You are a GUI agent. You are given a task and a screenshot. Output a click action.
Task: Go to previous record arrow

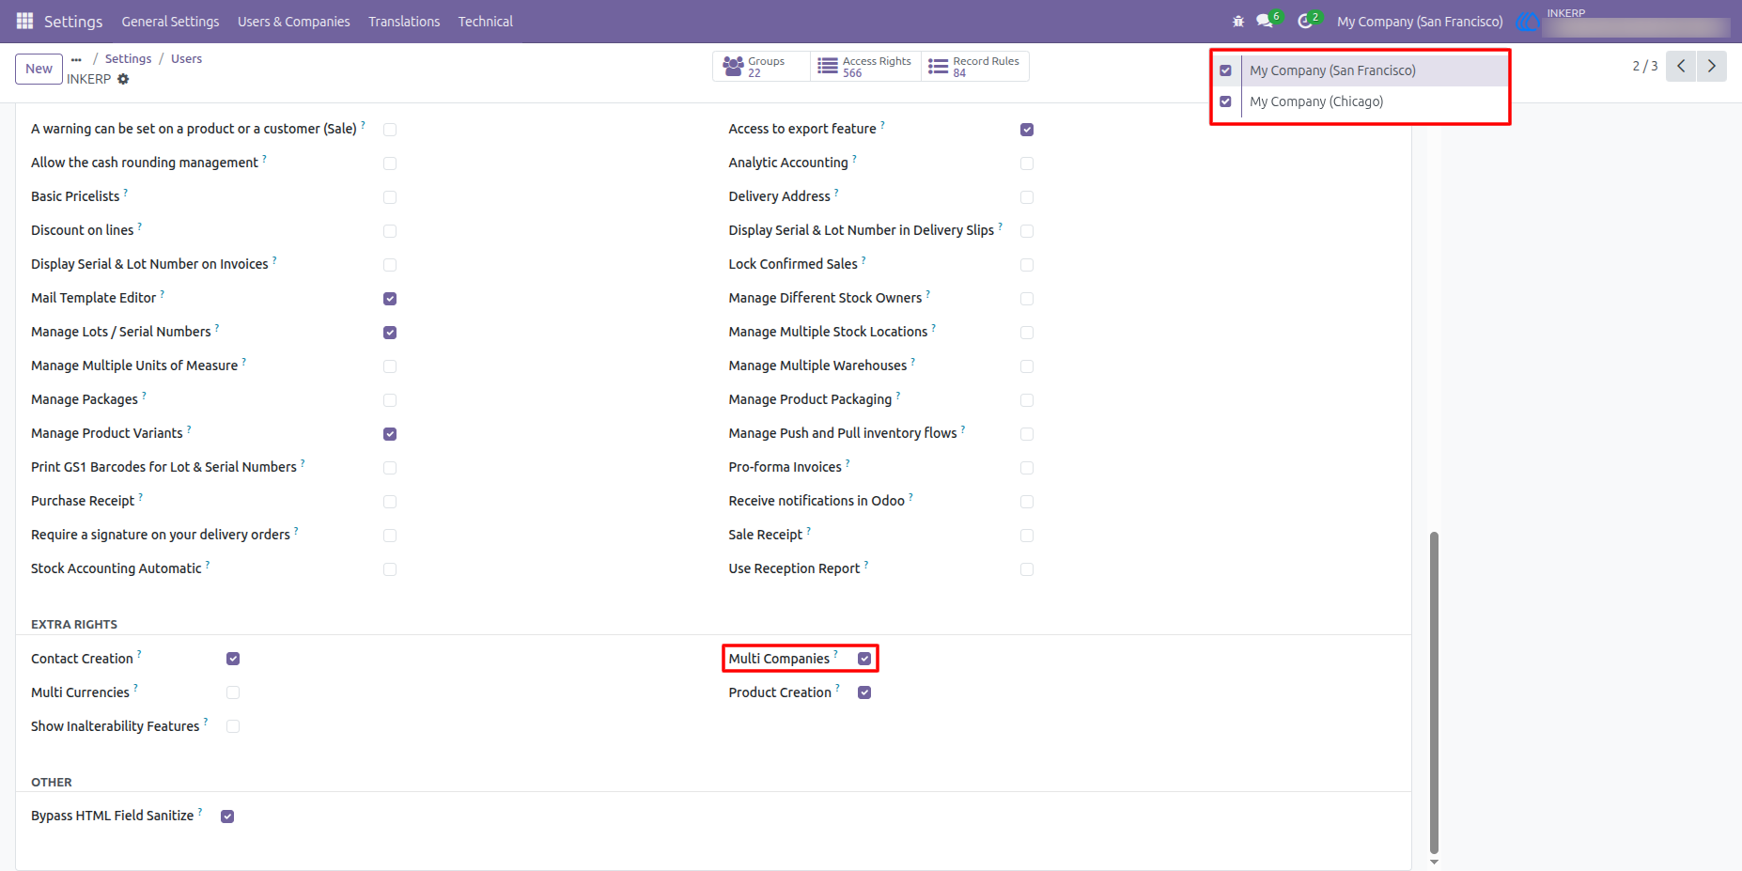click(x=1681, y=66)
